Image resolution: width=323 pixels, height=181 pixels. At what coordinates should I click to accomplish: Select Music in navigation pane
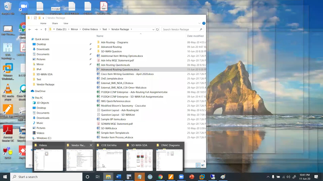(40, 123)
